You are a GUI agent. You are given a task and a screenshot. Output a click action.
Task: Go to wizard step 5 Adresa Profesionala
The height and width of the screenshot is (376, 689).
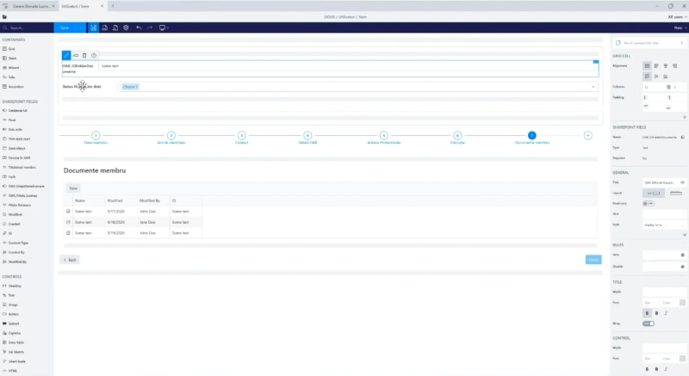(x=383, y=136)
